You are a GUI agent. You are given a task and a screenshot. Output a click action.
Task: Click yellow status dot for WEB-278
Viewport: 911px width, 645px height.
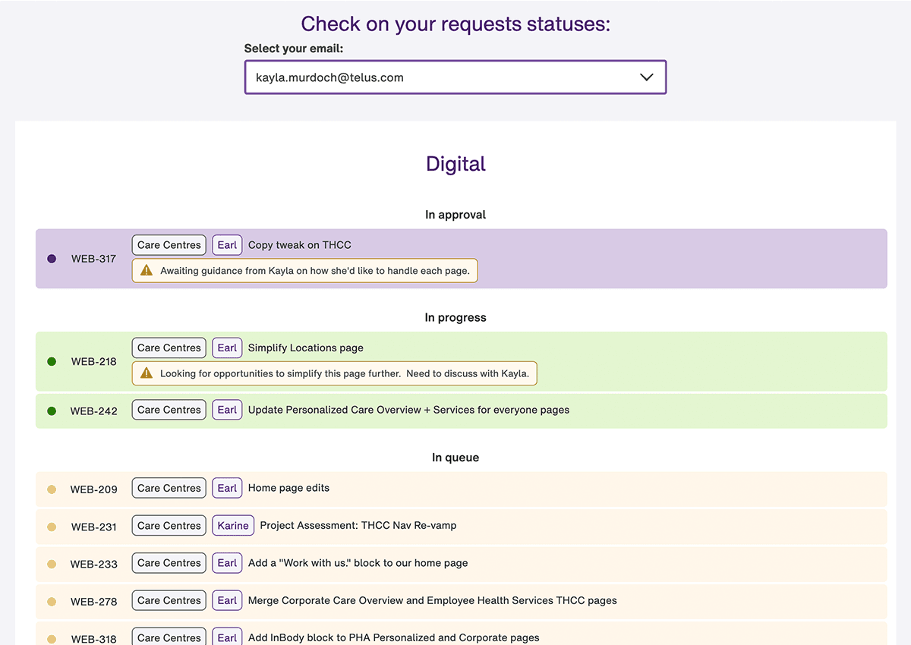(x=52, y=602)
